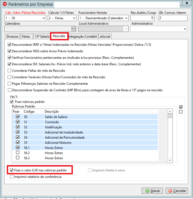The width and height of the screenshot is (193, 199).
Task: Select the Comissão row description
Action: [52, 122]
